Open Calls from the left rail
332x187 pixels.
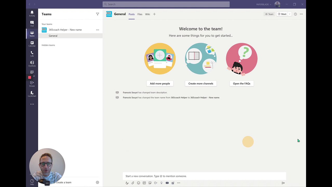(x=32, y=54)
